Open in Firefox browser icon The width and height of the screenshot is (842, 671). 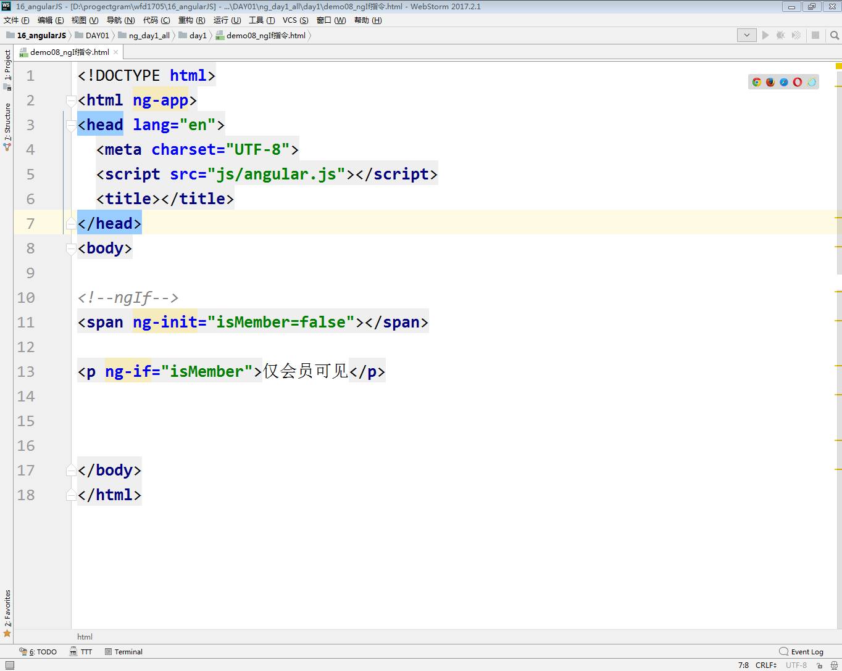770,82
